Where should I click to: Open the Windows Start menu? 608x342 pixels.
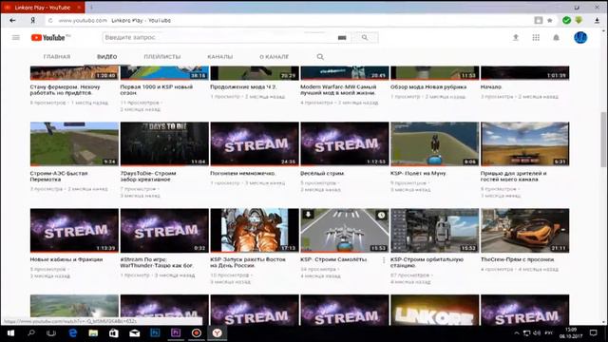pyautogui.click(x=10, y=333)
